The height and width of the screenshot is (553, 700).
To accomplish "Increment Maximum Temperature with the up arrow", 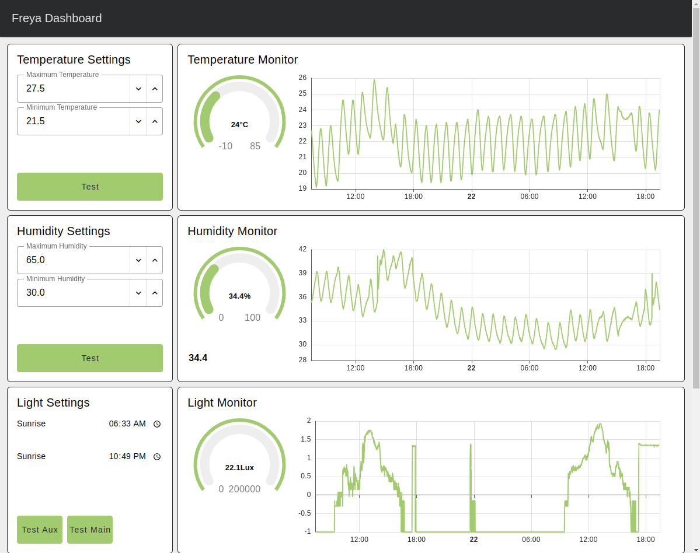I will pos(155,88).
